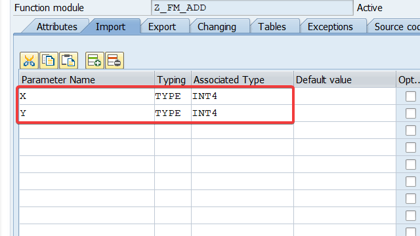This screenshot has width=420, height=236.
Task: Click Default value cell for parameter Y
Action: 345,113
